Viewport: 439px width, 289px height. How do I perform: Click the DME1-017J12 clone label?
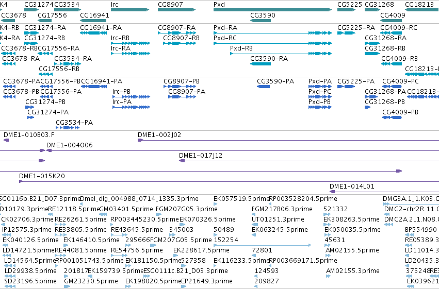[x=201, y=156]
